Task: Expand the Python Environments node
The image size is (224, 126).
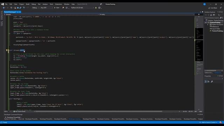Action: 208,25
